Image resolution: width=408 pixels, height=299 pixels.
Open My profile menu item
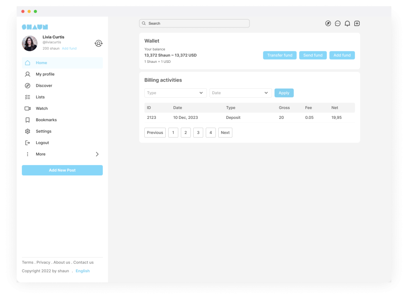pyautogui.click(x=62, y=74)
